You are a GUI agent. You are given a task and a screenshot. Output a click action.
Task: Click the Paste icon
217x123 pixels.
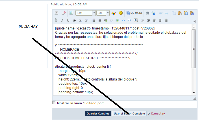(180, 13)
